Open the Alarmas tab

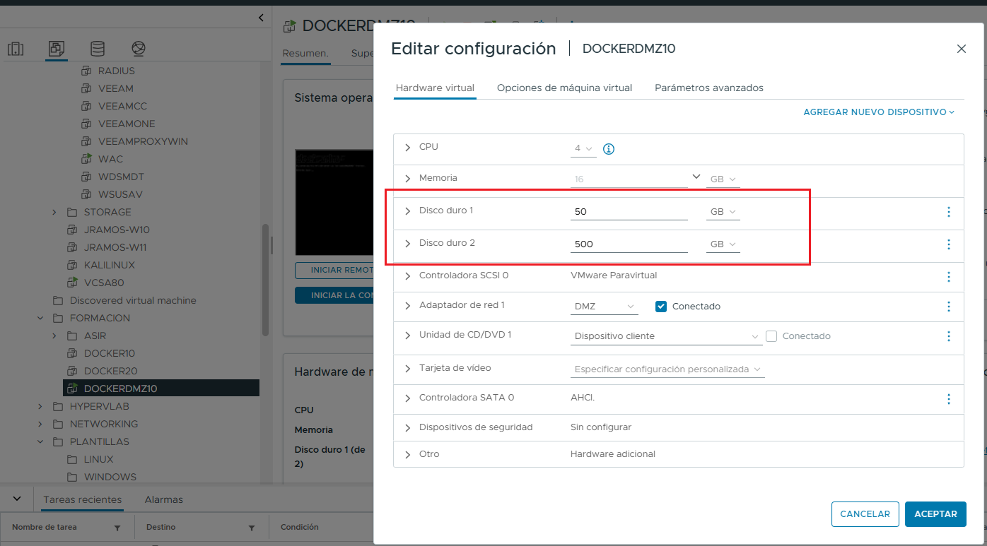point(164,499)
